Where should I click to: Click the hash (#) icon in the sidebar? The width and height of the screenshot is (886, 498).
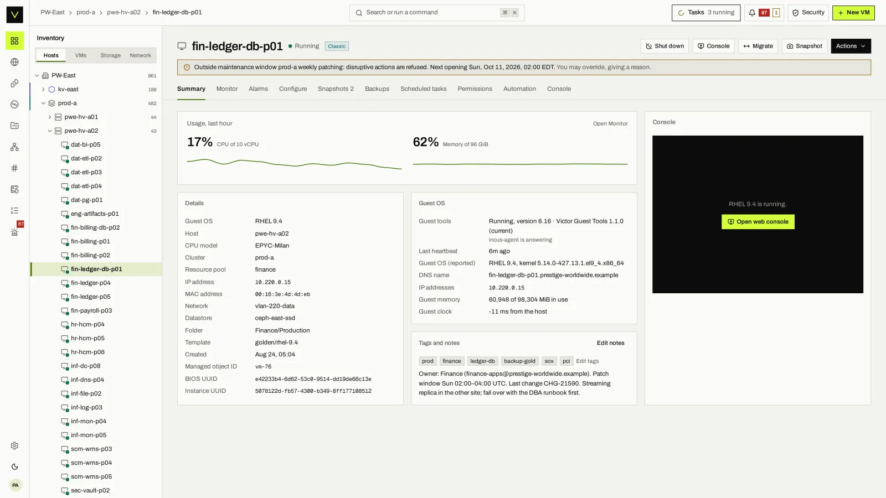(x=14, y=168)
